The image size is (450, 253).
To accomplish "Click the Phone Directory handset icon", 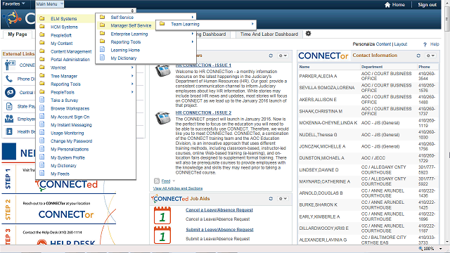I will 9,79.
